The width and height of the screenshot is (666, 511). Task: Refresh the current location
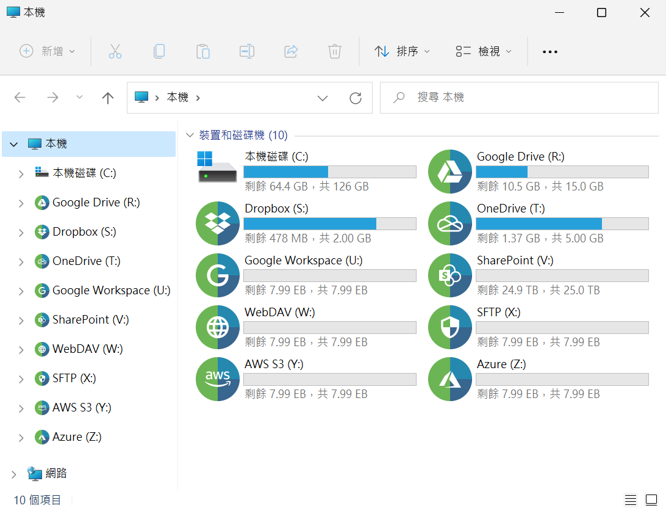pyautogui.click(x=356, y=98)
